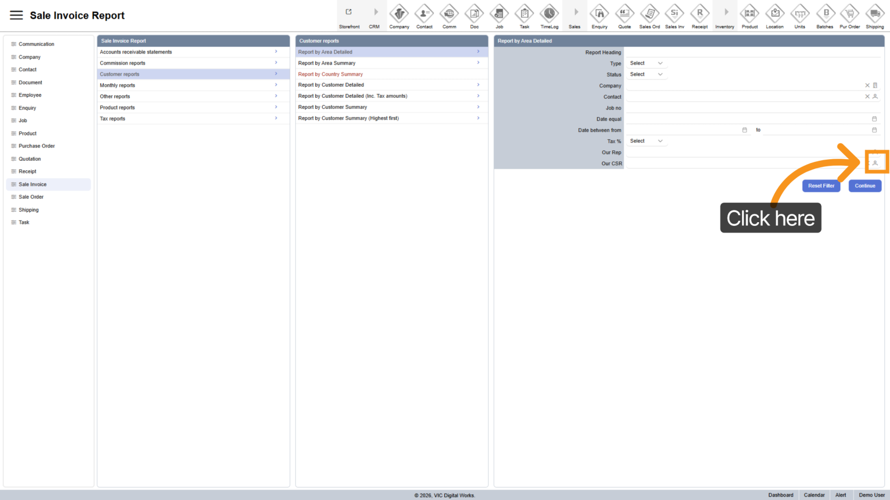
Task: Choose Report by Customer Summary
Action: [333, 107]
